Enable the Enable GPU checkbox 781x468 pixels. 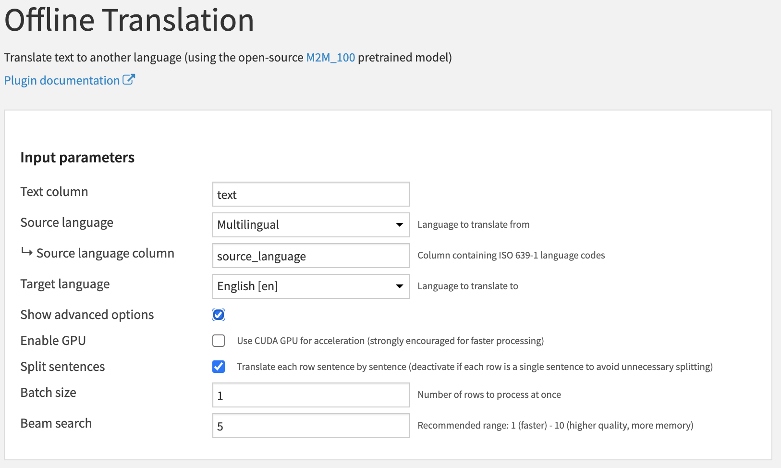tap(219, 341)
